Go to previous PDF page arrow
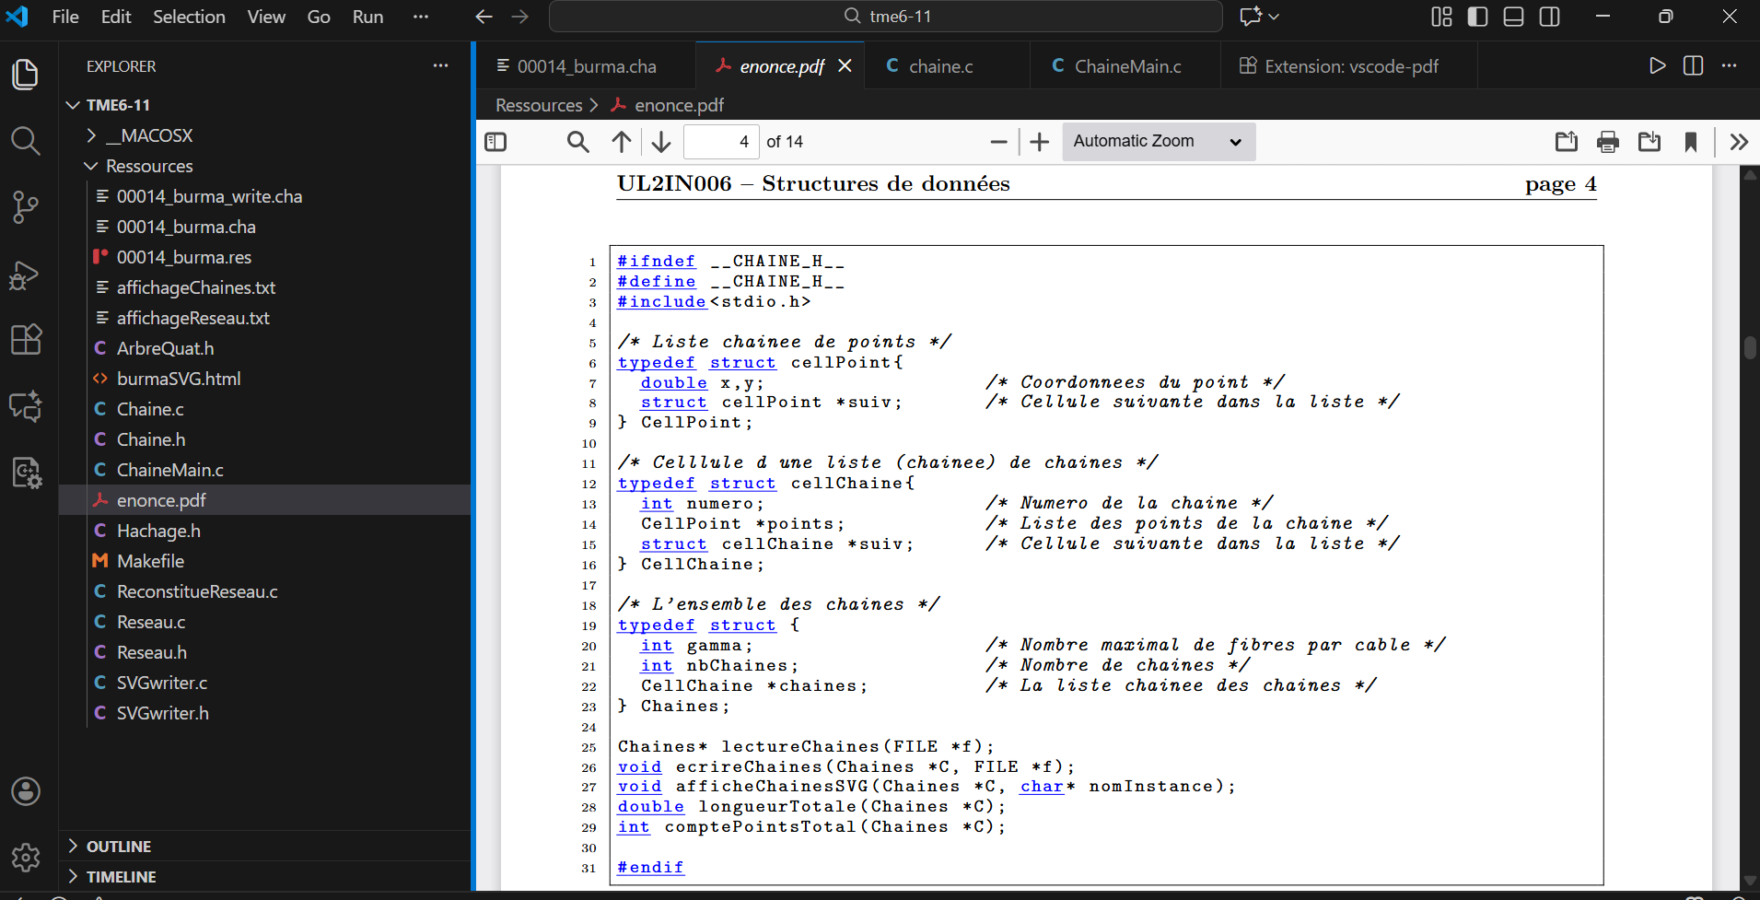1760x900 pixels. [622, 142]
